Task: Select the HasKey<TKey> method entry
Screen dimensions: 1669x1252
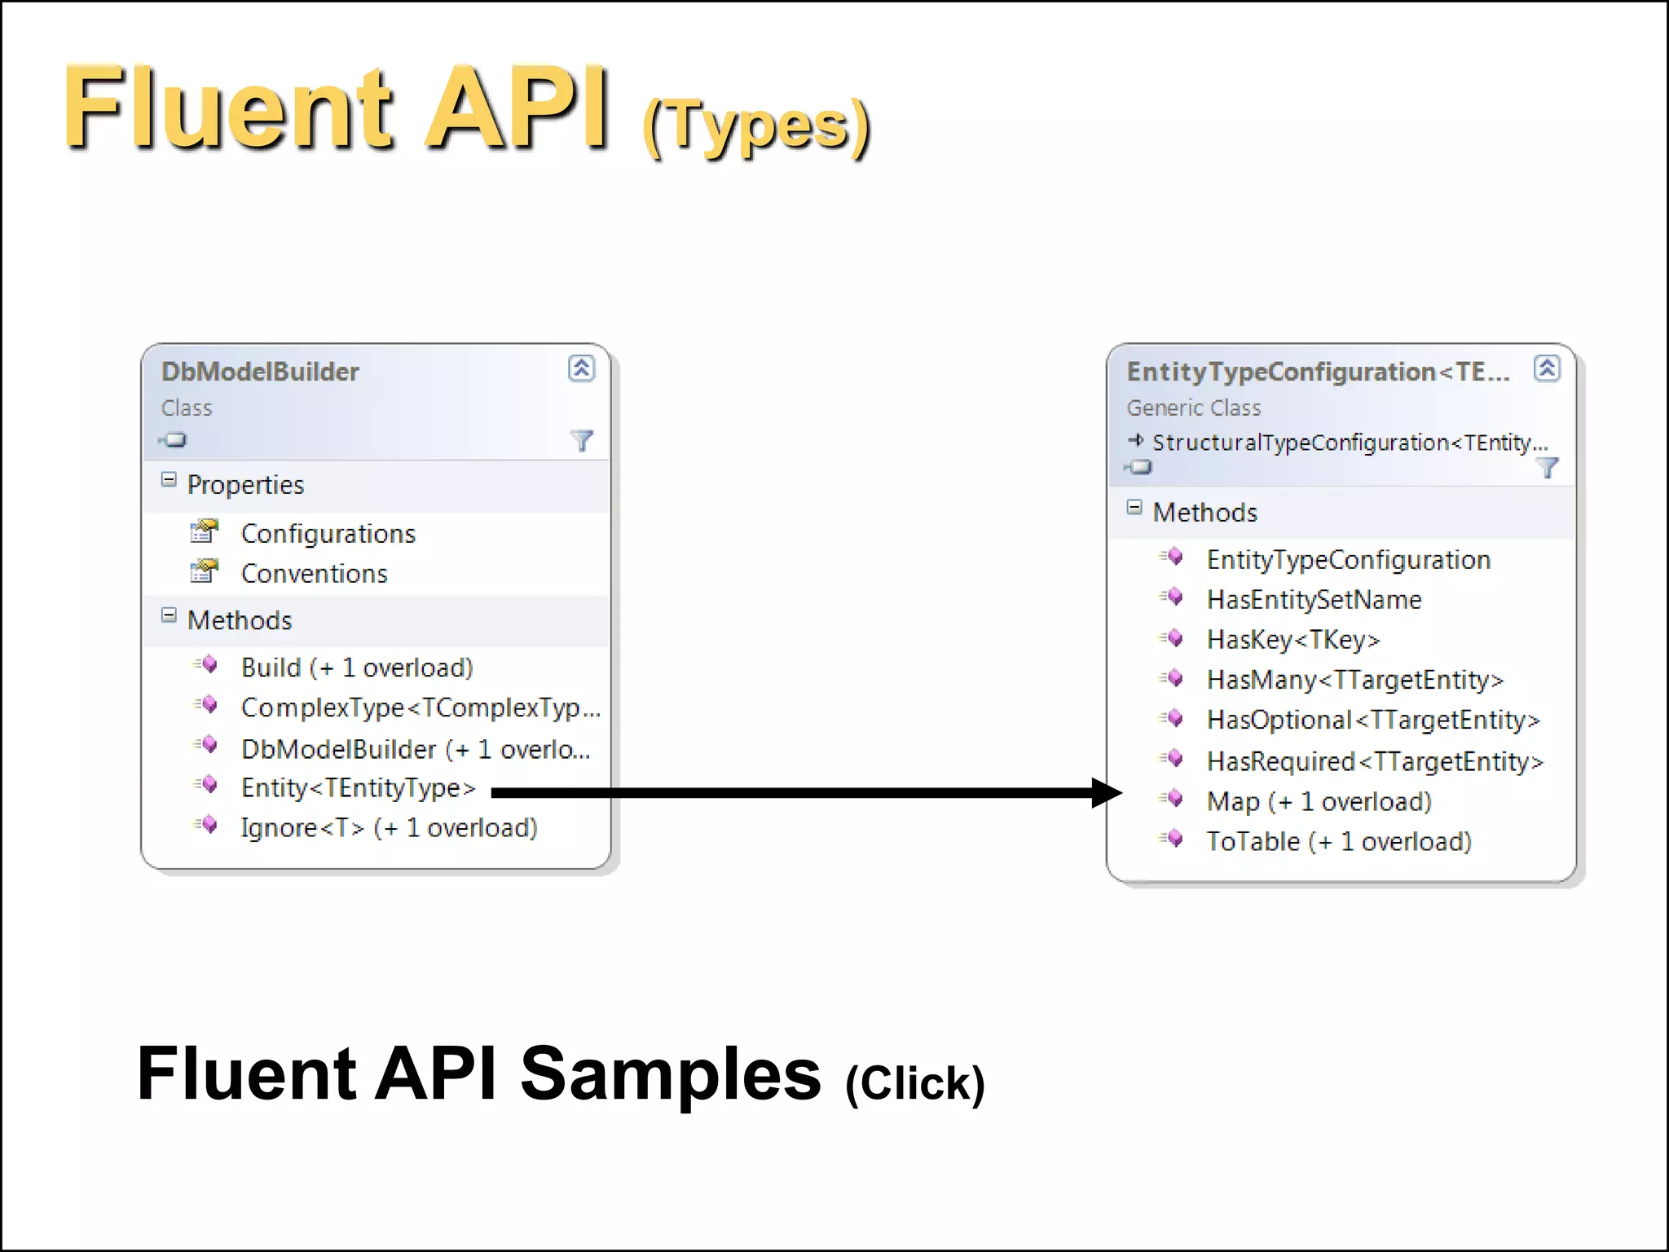Action: pos(1292,640)
